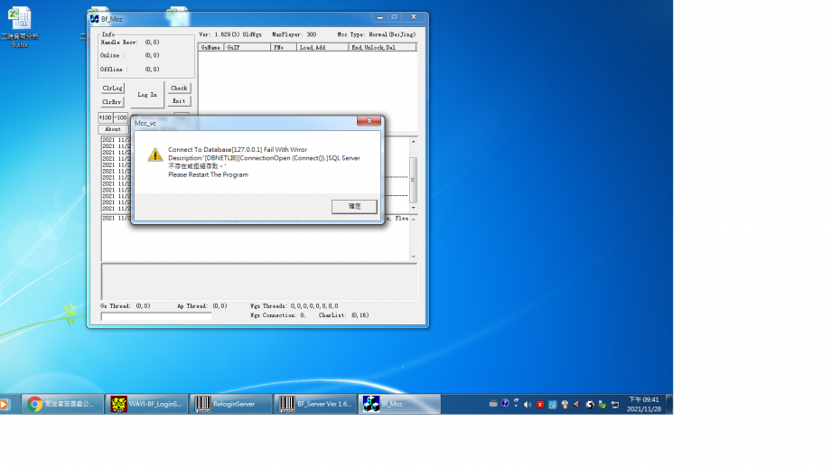The height and width of the screenshot is (468, 831).
Task: Click the Exit button
Action: tap(179, 102)
